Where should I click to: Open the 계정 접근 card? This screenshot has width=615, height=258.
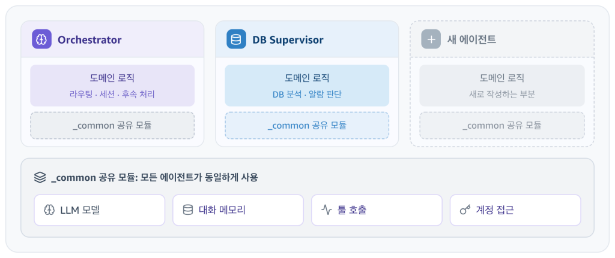515,210
